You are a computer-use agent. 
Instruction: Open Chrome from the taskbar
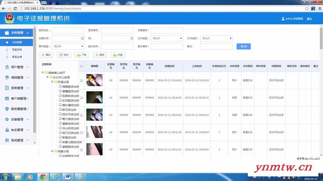point(43,177)
